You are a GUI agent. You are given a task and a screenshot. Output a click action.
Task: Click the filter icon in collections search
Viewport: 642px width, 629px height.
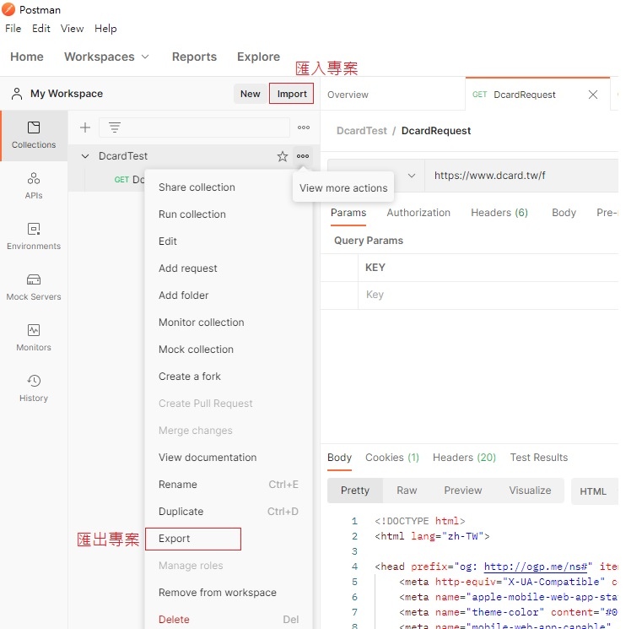click(115, 127)
